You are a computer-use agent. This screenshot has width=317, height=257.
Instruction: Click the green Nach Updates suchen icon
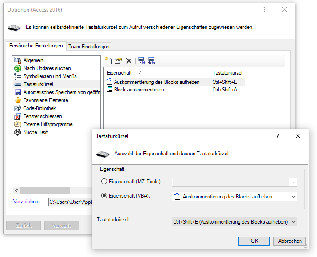[x=18, y=68]
